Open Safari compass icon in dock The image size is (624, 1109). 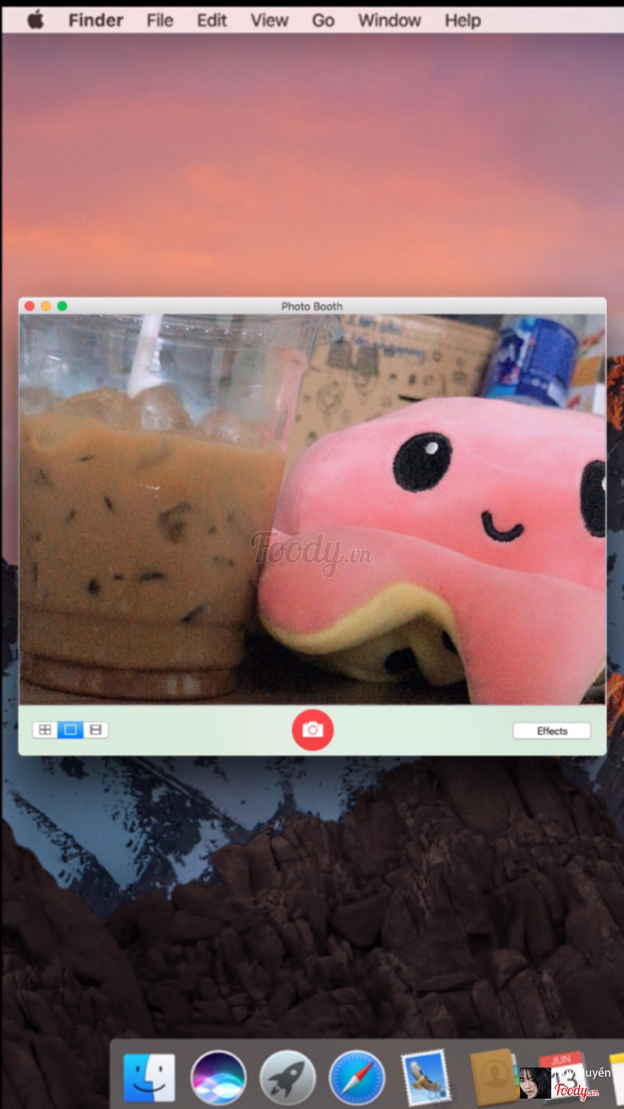pos(356,1078)
